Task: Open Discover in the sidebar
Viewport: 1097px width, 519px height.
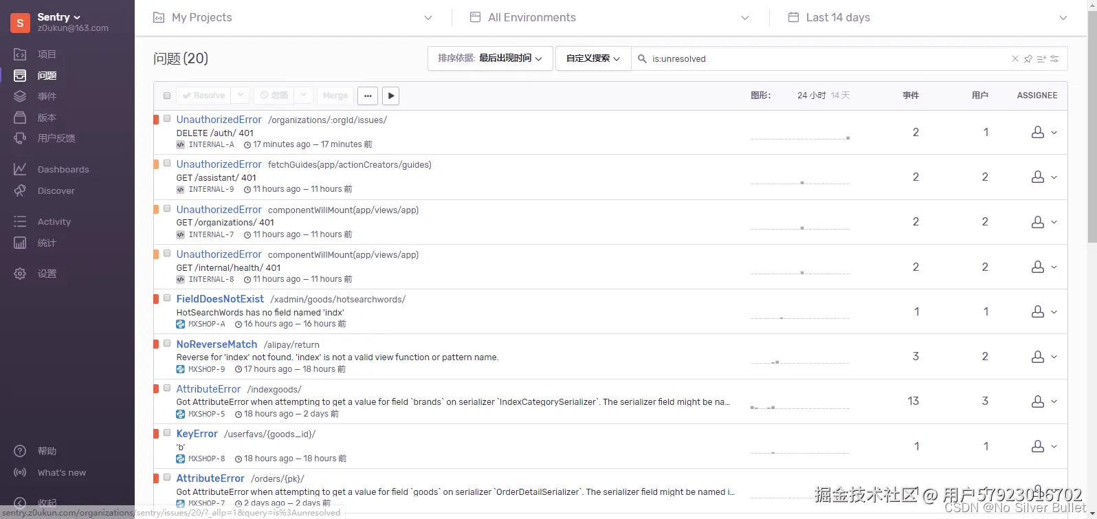Action: 56,190
